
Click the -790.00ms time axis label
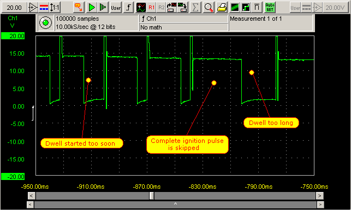coord(259,187)
